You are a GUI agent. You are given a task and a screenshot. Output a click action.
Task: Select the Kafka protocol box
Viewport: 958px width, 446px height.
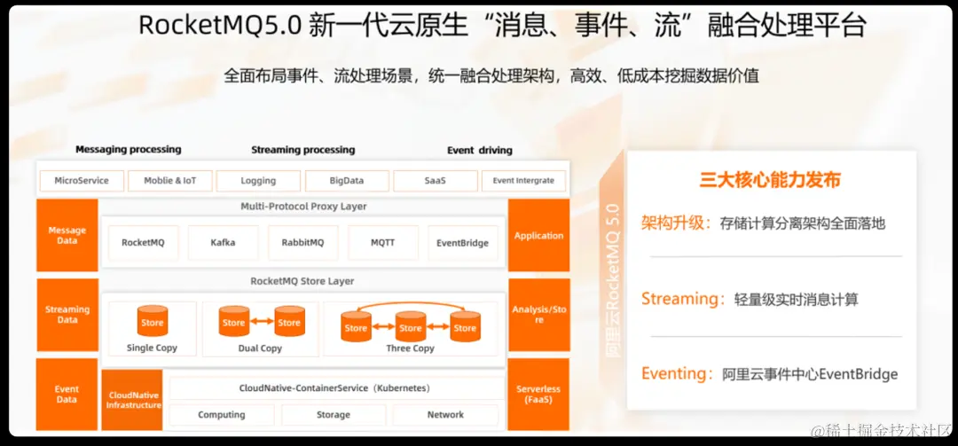tap(223, 243)
